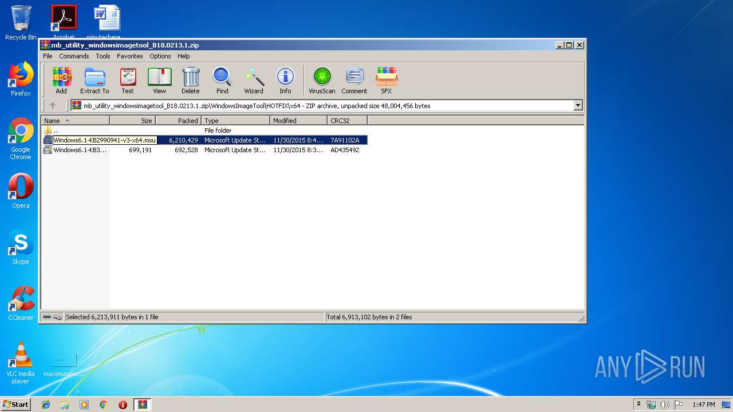733x412 pixels.
Task: Launch Firefox desktop shortcut
Action: [x=21, y=79]
